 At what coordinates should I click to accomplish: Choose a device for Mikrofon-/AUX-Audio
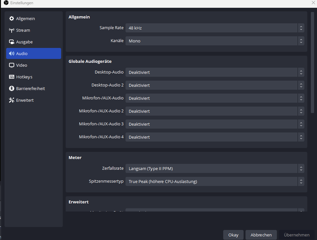click(x=214, y=98)
